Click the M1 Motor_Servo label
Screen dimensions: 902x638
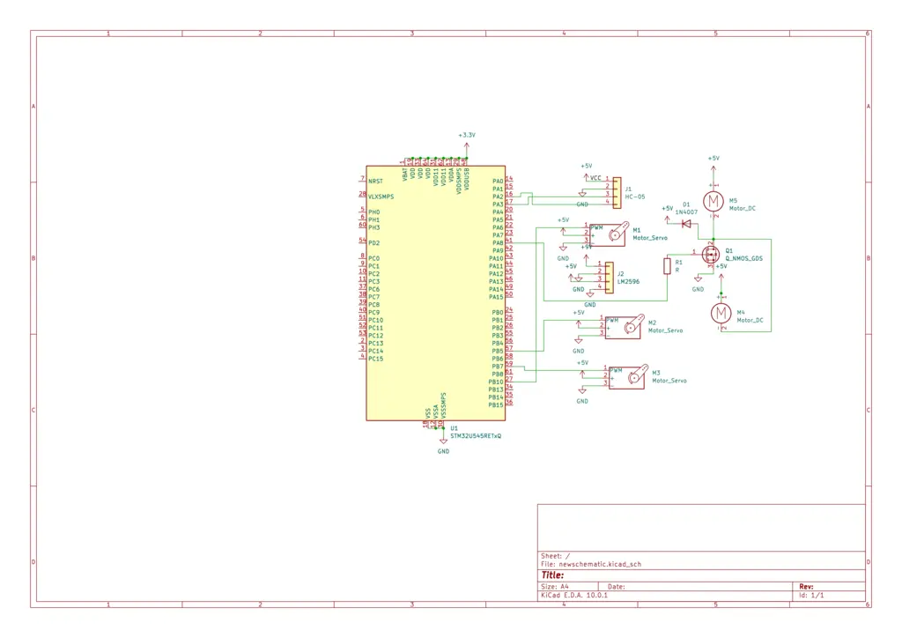(650, 238)
